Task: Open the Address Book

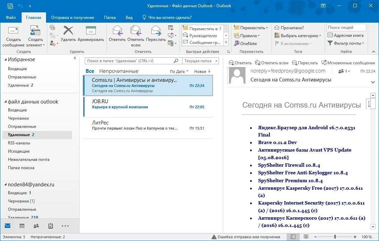Action: pyautogui.click(x=345, y=35)
